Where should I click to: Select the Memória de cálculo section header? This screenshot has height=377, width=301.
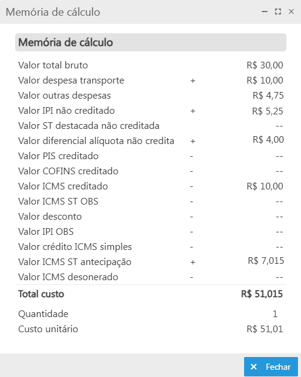click(x=151, y=42)
